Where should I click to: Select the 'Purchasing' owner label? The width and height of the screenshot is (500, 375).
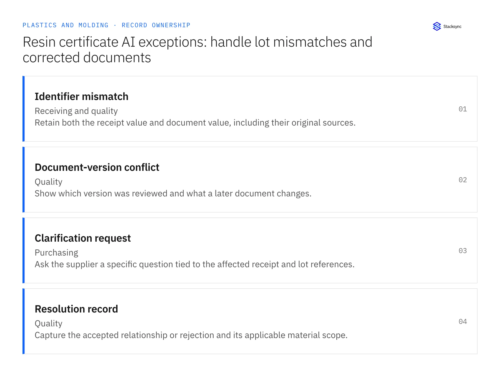56,252
